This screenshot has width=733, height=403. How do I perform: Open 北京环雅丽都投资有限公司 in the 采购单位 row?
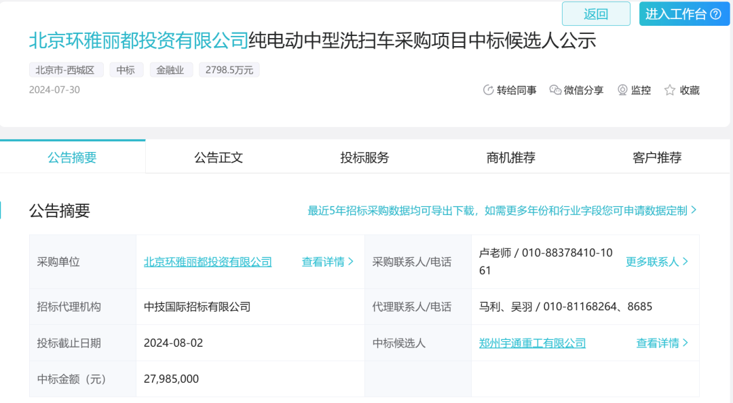click(208, 262)
